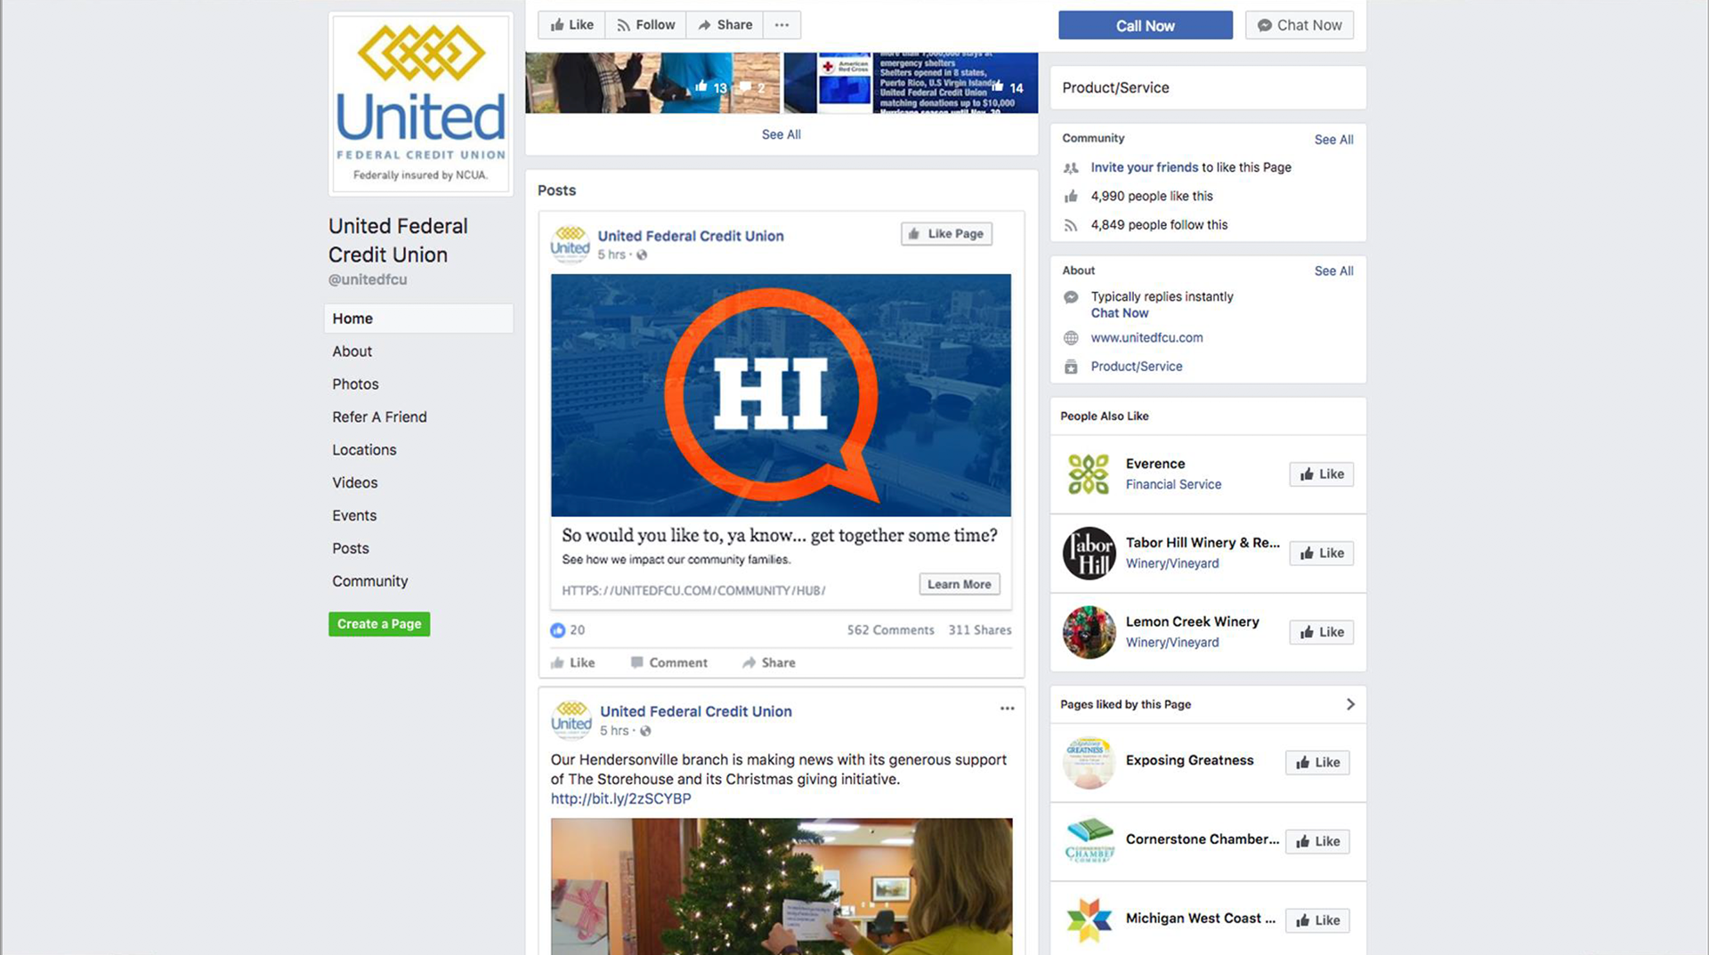Like the first post via thumbs-up action
The height and width of the screenshot is (955, 1709).
572,662
